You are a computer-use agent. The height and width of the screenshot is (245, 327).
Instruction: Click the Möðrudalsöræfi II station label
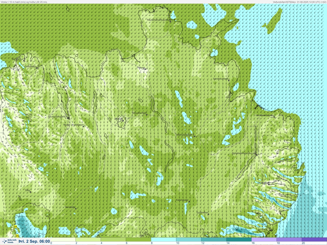click(185, 135)
